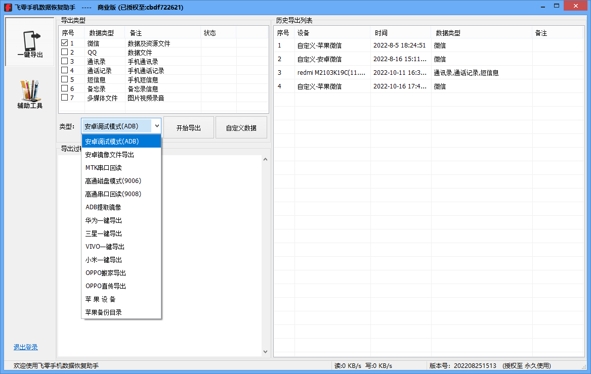Enable the 多媒体文件 checkbox
Viewport: 591px width, 374px height.
63,98
